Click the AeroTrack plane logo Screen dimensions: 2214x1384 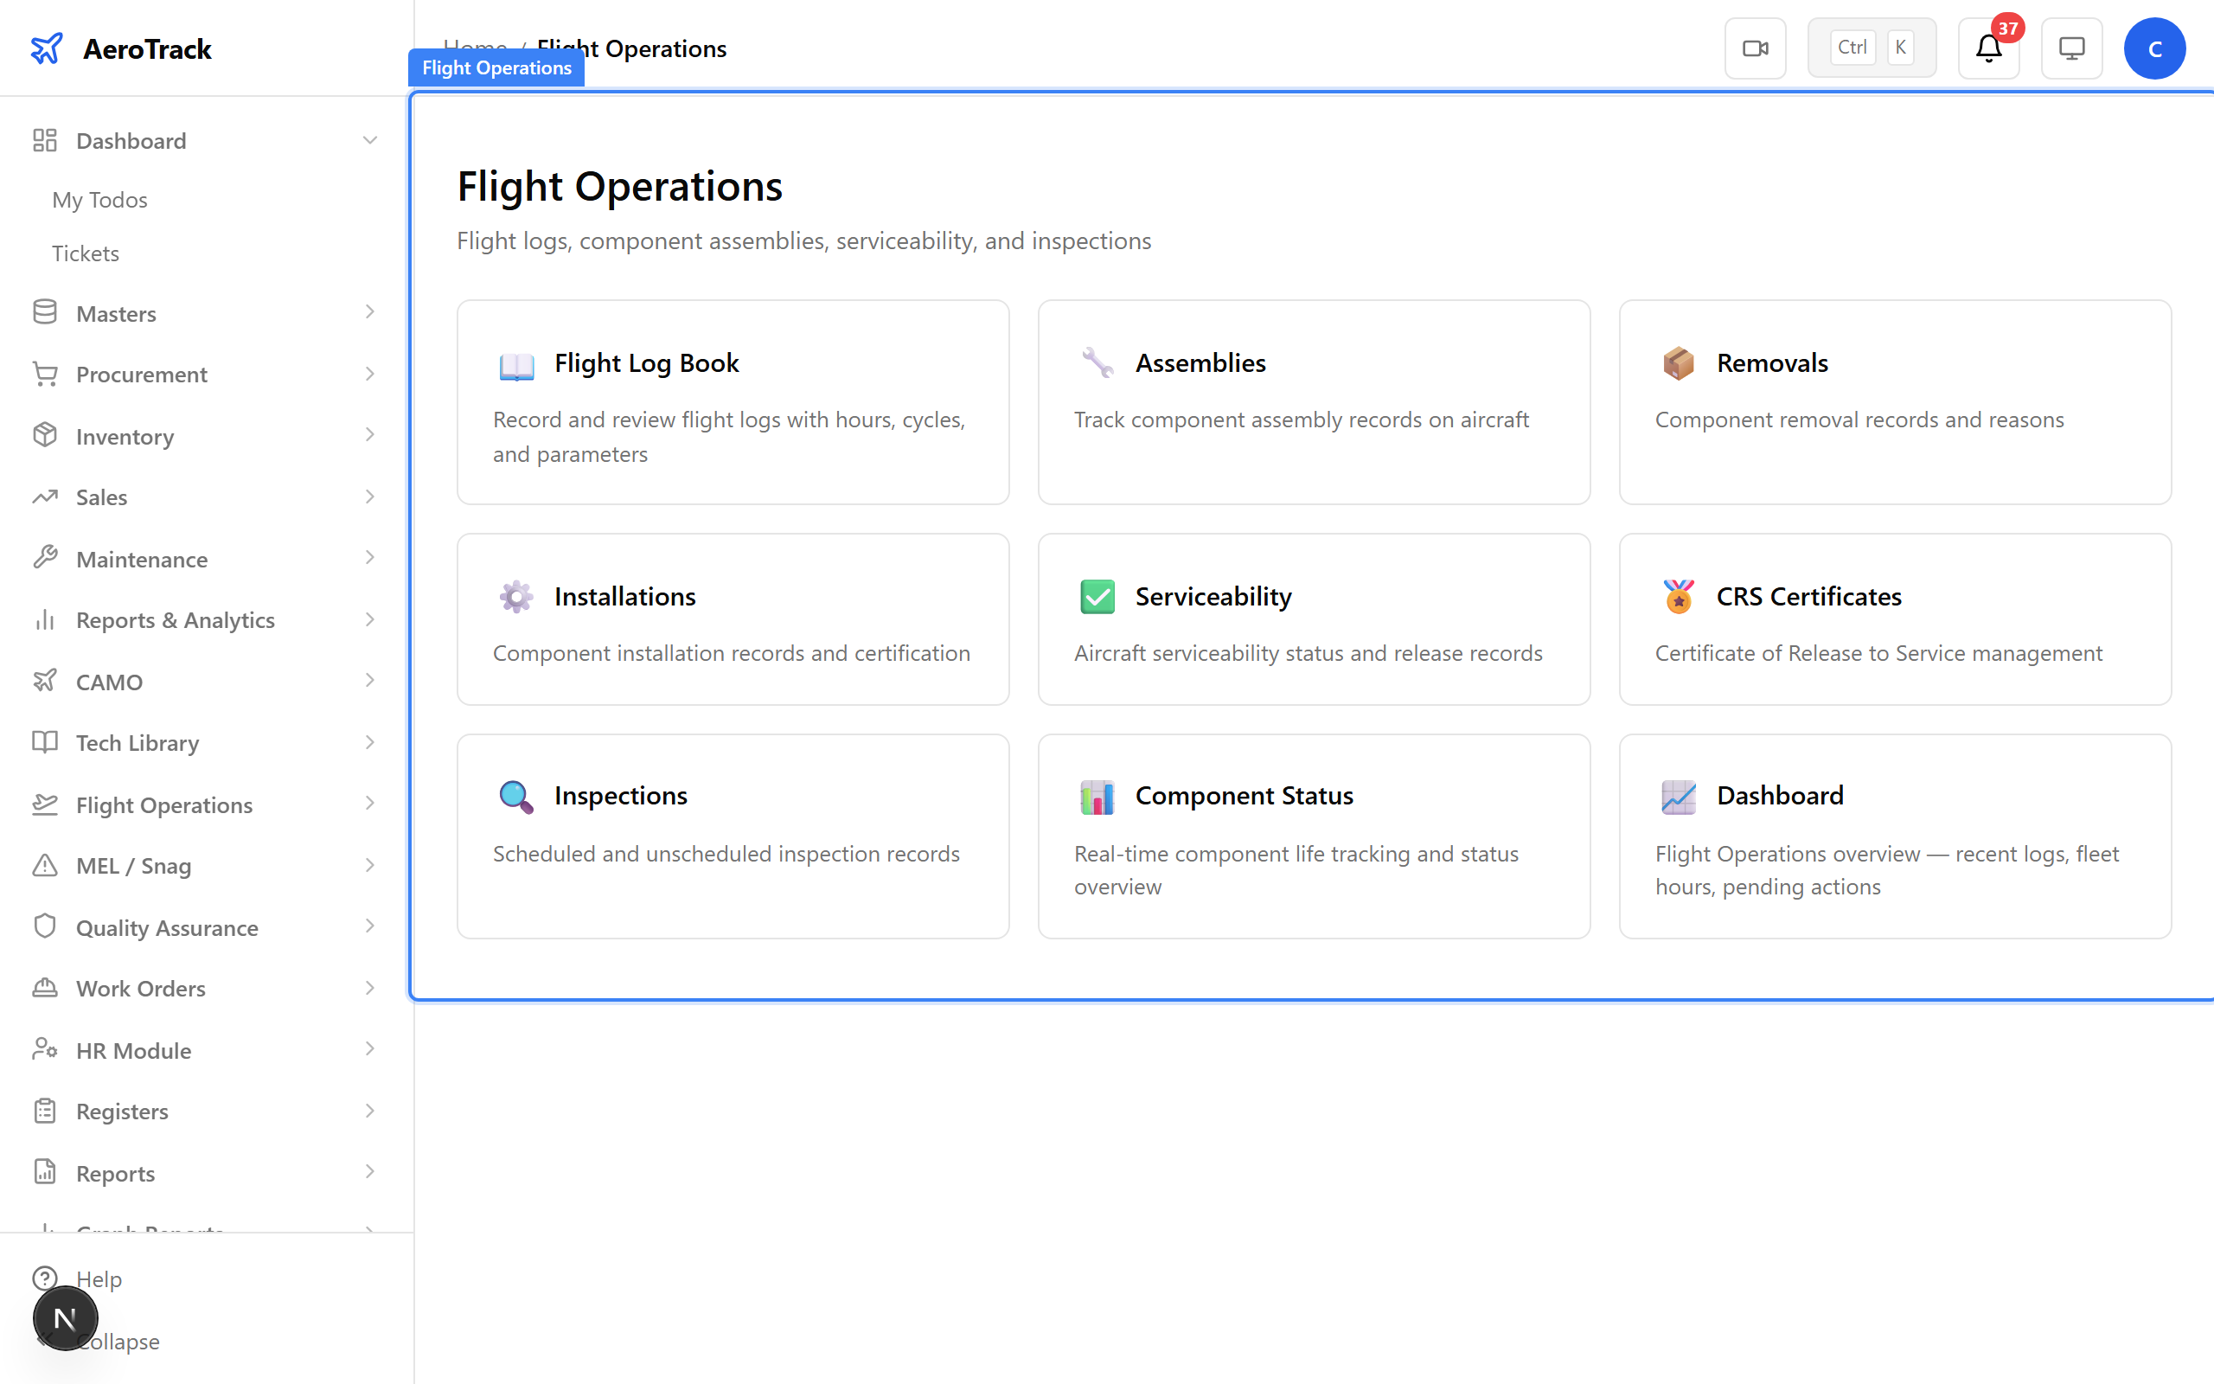(x=47, y=48)
